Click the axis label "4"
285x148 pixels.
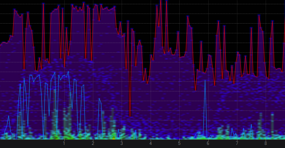click(151, 143)
